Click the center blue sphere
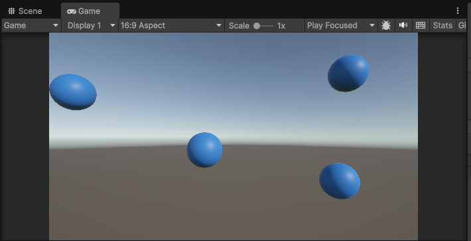 coord(204,149)
